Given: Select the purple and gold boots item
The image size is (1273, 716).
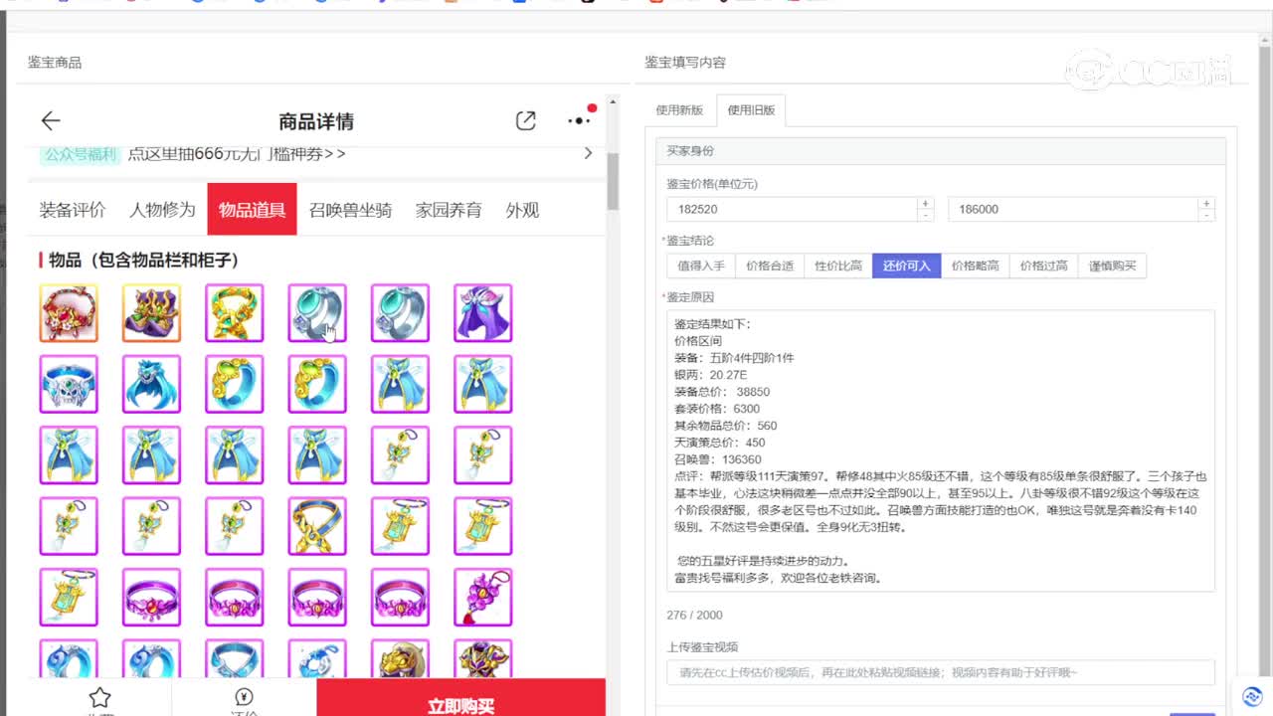Looking at the screenshot, I should click(151, 313).
